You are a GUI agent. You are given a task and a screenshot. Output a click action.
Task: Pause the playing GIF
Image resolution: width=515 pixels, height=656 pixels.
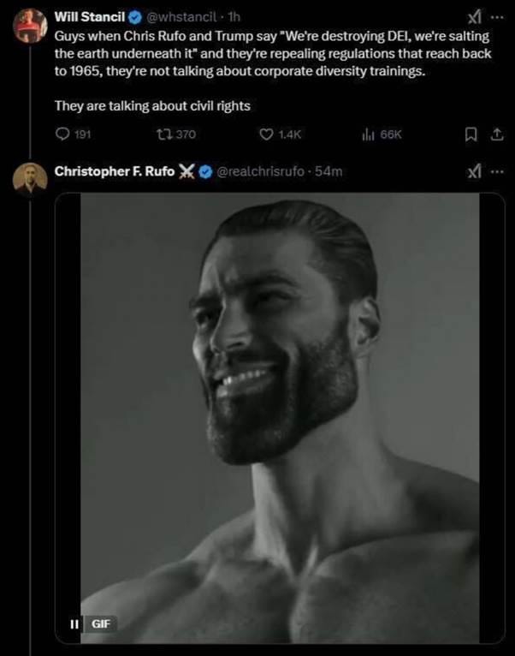tap(74, 623)
